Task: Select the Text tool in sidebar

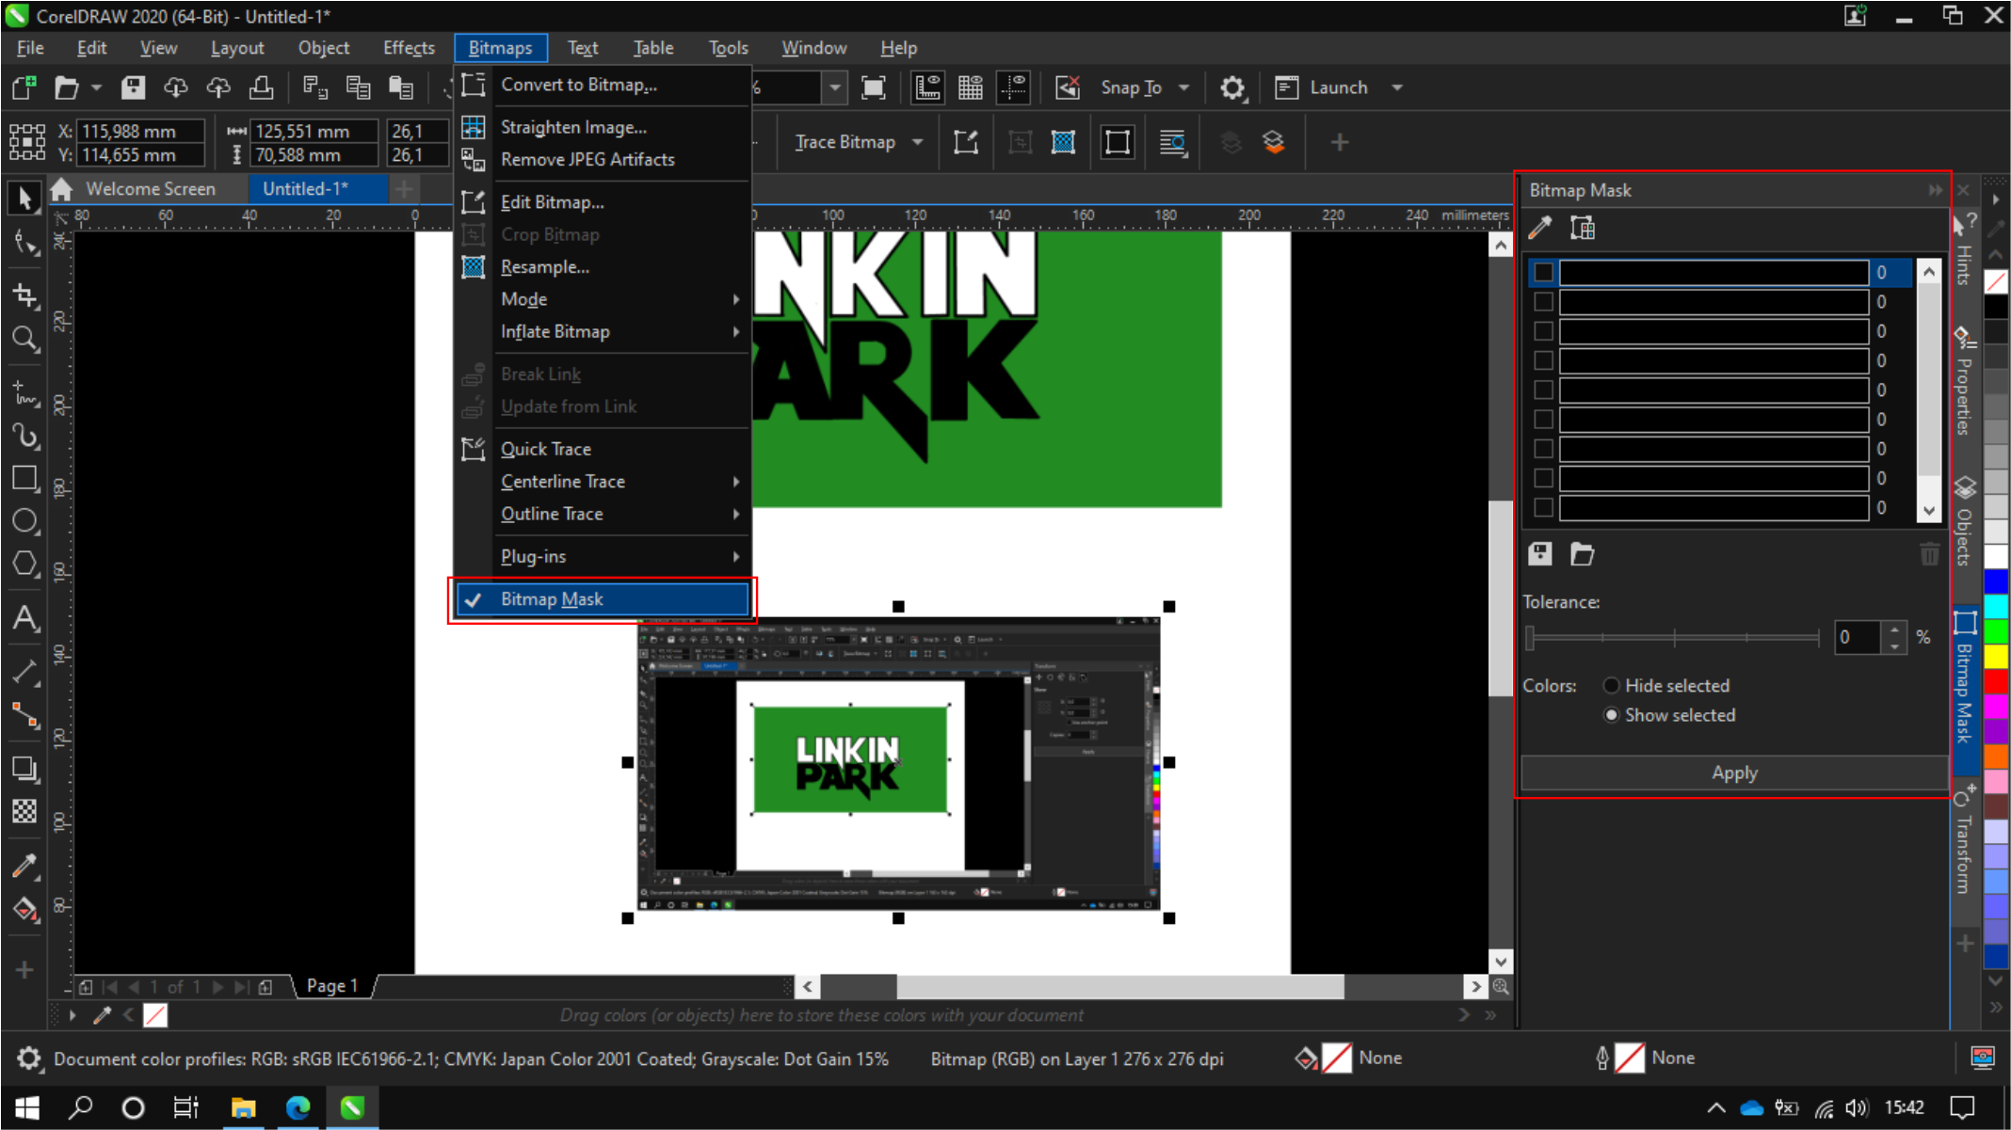Action: coord(26,619)
